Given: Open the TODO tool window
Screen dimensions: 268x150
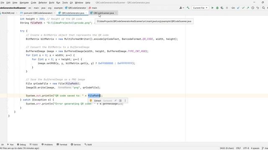Looking at the screenshot, I should pyautogui.click(x=33, y=145).
